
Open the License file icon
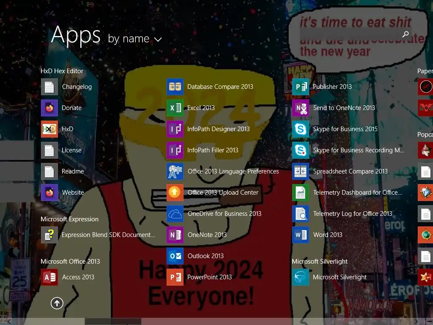click(49, 150)
